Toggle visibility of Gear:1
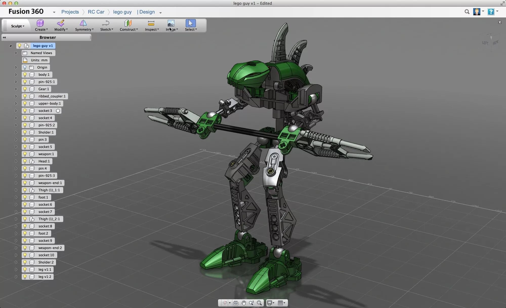This screenshot has height=308, width=506. tap(25, 89)
